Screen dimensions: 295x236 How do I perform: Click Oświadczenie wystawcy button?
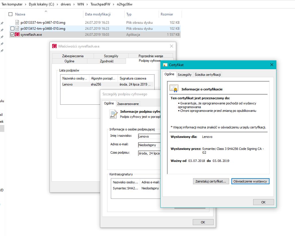coord(250,181)
